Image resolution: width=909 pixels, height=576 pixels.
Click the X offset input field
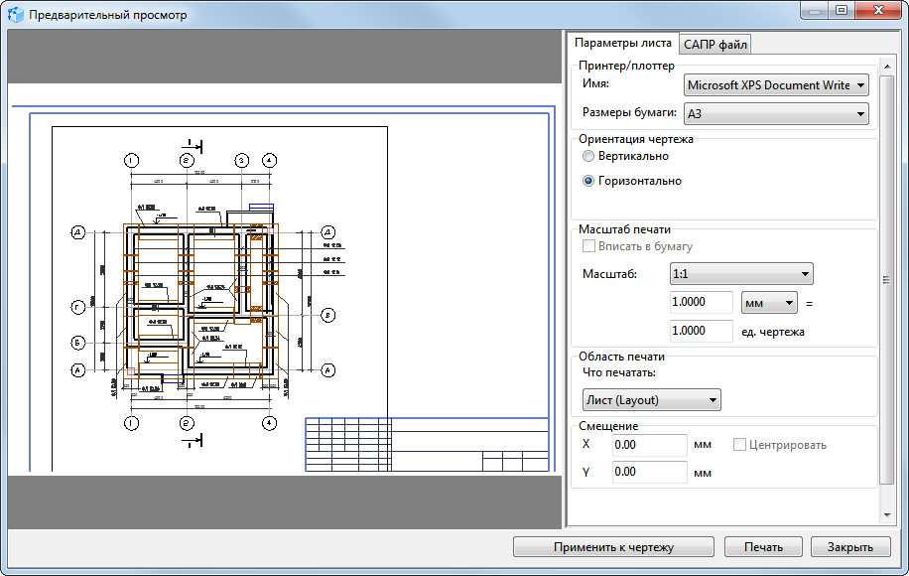(649, 445)
